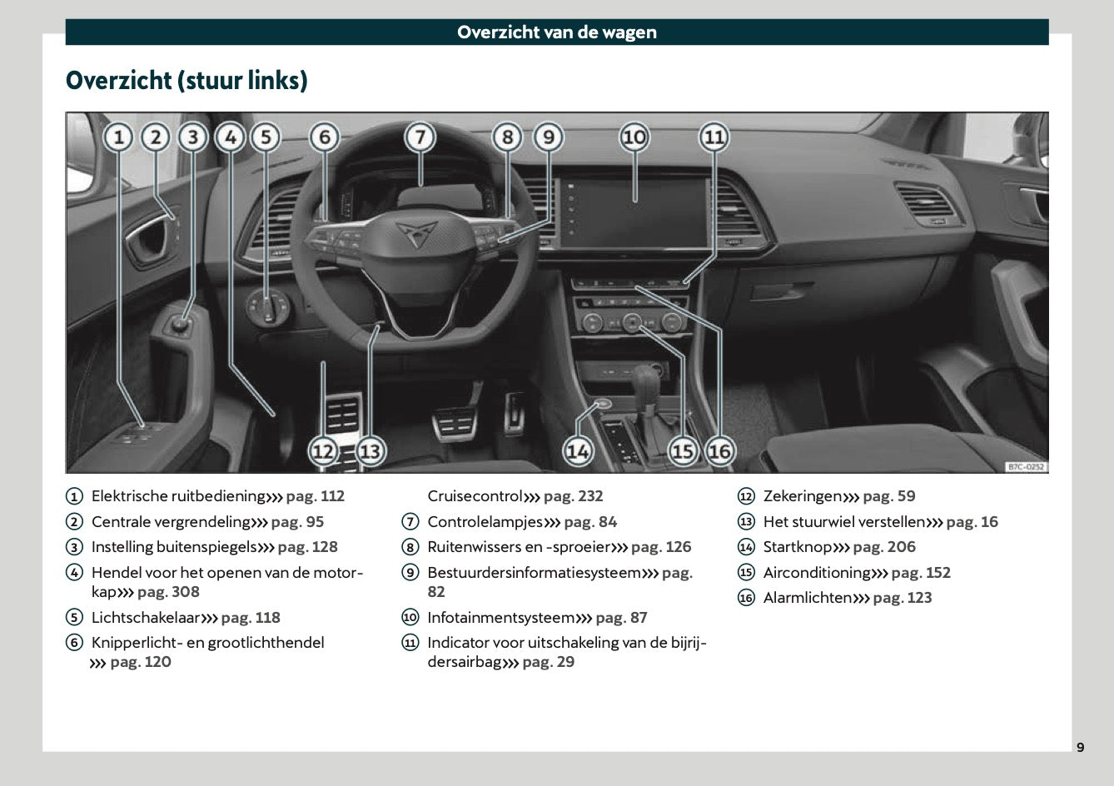
Task: Open pag. 123 for Alarmlichten
Action: click(903, 598)
